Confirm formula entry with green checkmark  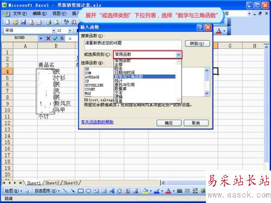coord(55,38)
